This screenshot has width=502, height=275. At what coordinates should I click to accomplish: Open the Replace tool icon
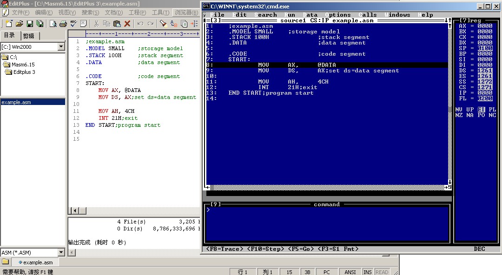(174, 23)
